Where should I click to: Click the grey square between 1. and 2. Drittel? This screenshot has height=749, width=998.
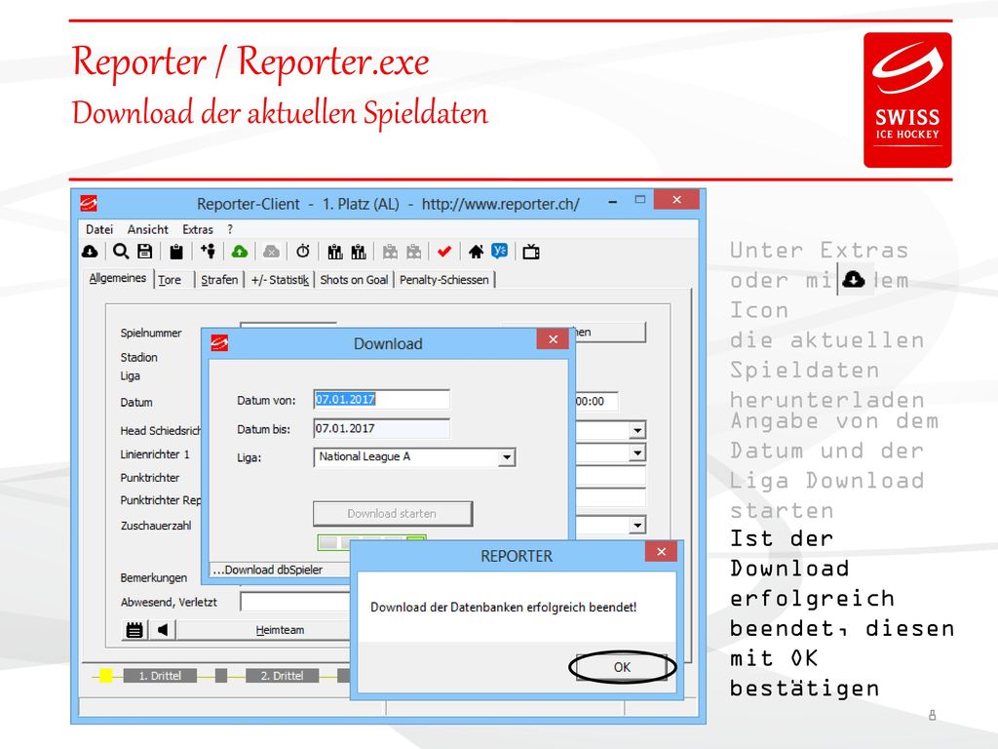click(x=221, y=676)
